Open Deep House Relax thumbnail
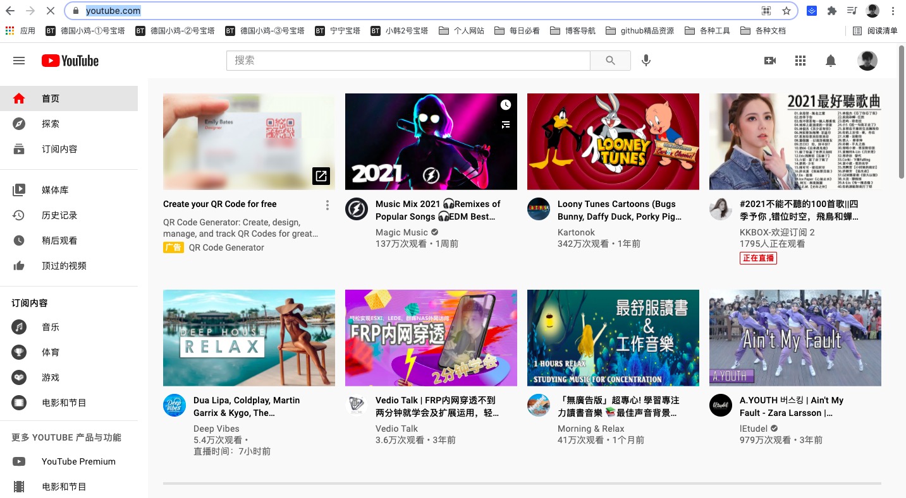 click(x=249, y=338)
